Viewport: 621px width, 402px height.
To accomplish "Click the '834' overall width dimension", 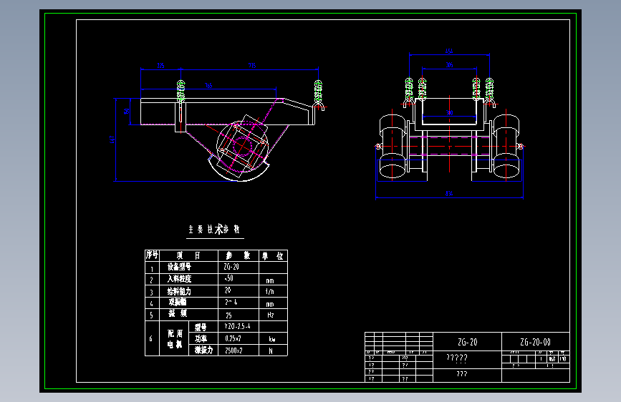I will click(448, 193).
